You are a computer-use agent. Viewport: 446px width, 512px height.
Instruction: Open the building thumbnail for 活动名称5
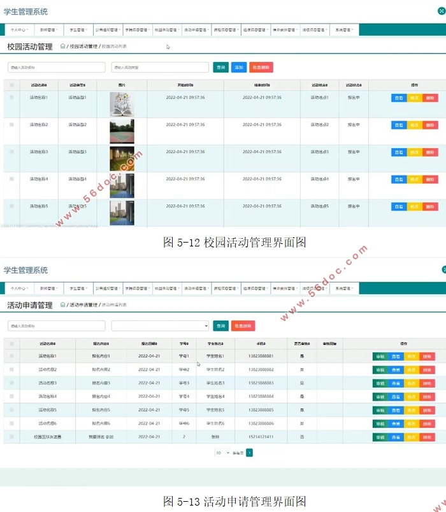coord(122,213)
